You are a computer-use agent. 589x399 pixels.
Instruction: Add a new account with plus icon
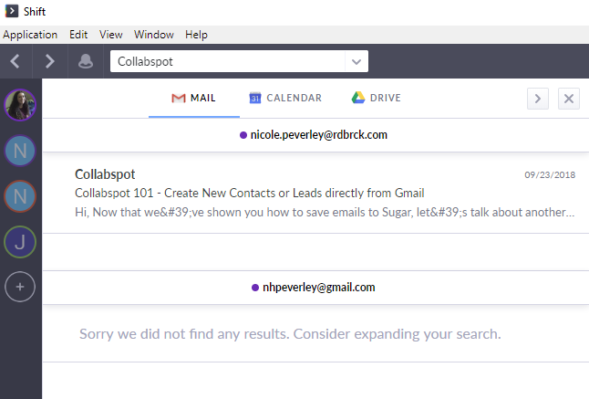point(20,287)
